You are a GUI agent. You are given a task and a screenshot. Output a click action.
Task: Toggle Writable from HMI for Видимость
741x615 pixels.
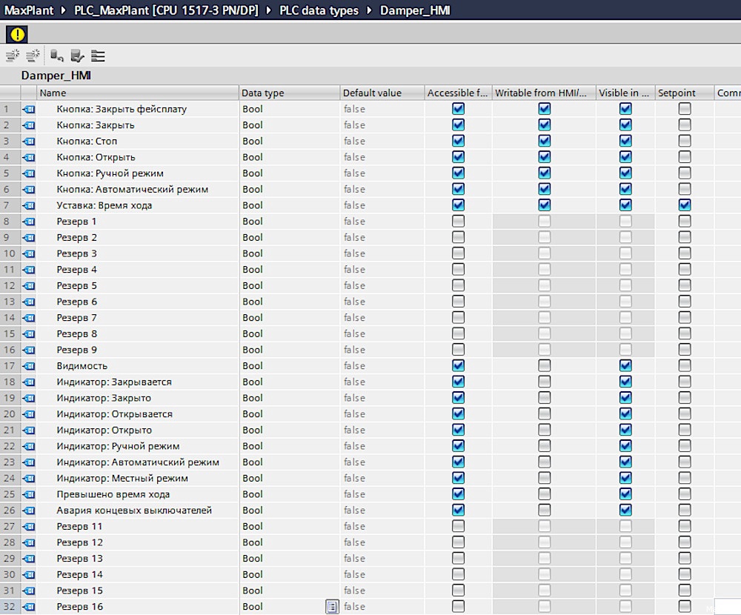coord(545,366)
